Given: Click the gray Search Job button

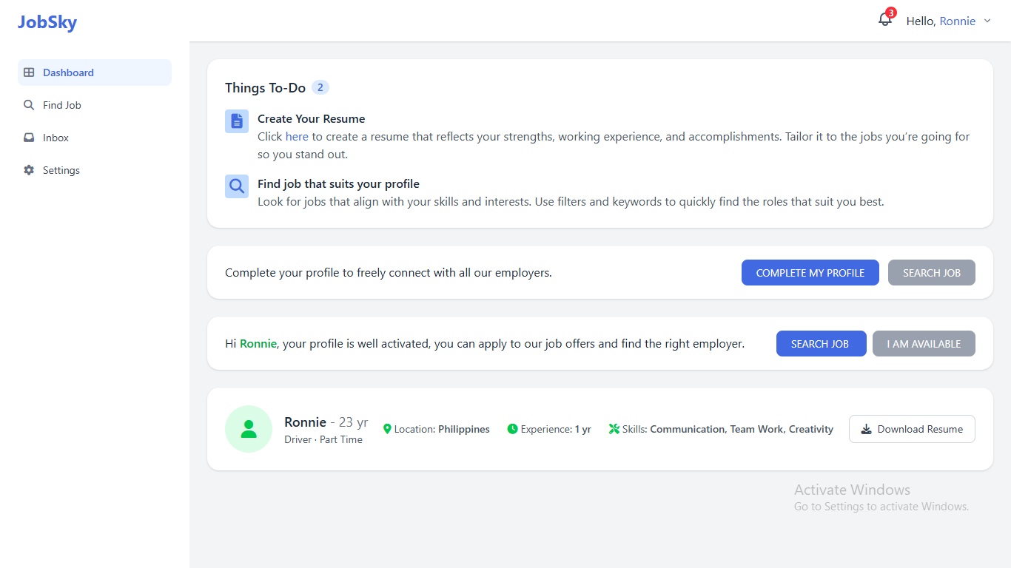Looking at the screenshot, I should (931, 273).
